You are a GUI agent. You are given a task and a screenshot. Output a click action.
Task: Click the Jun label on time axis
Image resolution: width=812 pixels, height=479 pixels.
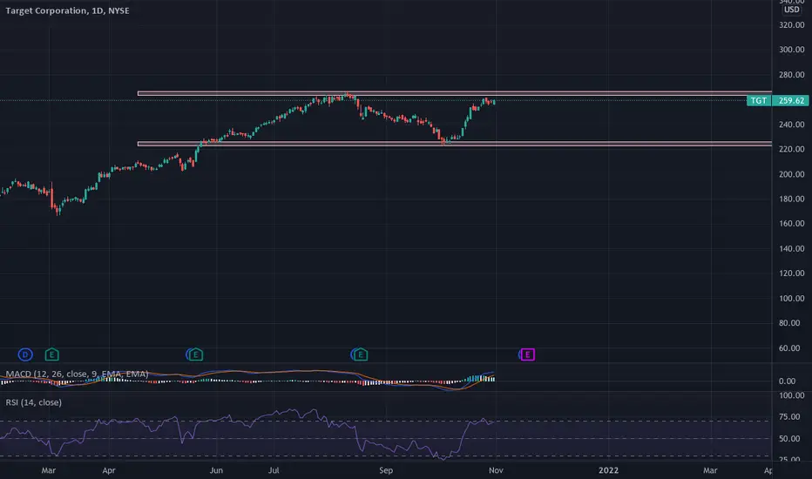point(216,470)
